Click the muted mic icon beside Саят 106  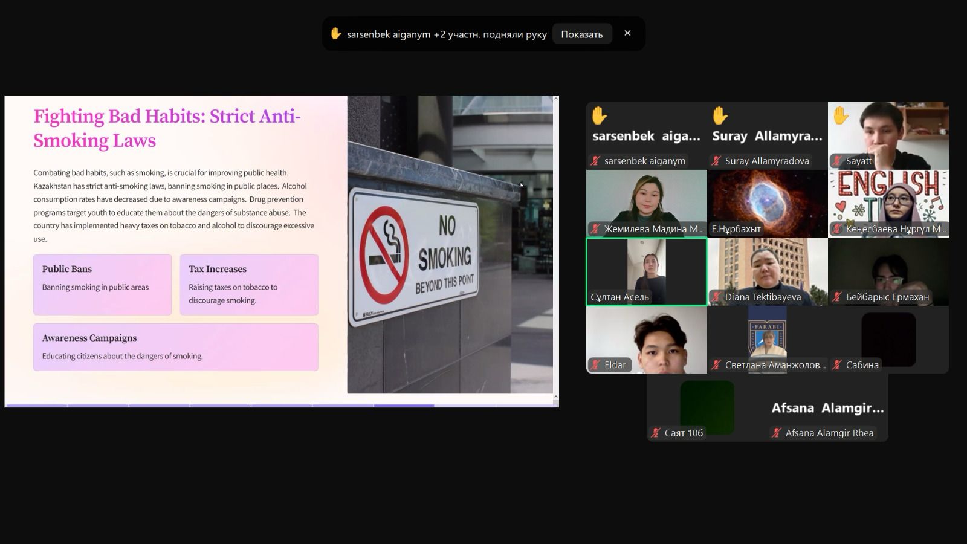tap(656, 433)
